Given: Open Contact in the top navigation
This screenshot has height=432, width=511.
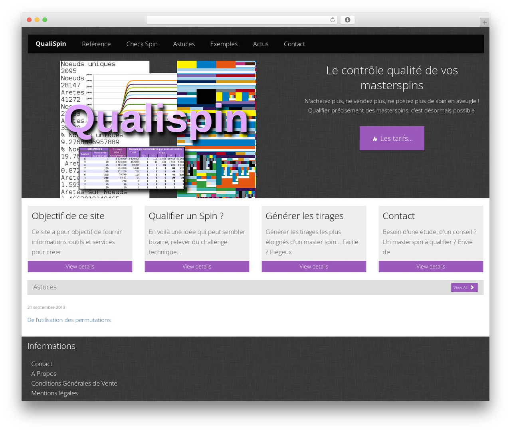Looking at the screenshot, I should (x=294, y=44).
